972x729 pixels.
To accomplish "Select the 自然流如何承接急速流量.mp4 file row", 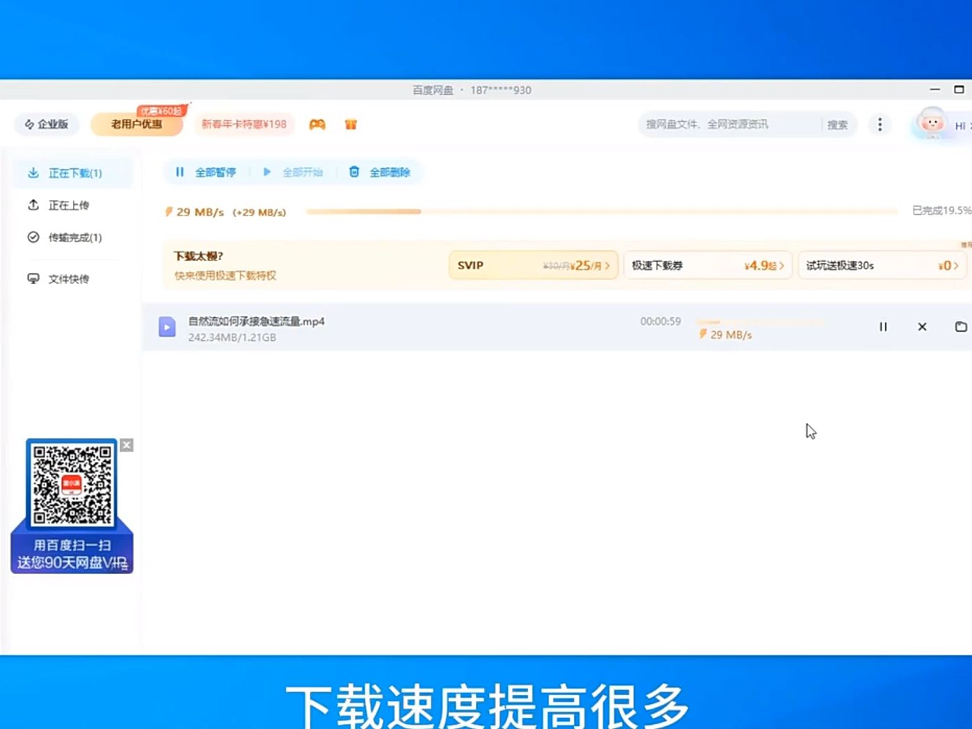I will coord(557,327).
